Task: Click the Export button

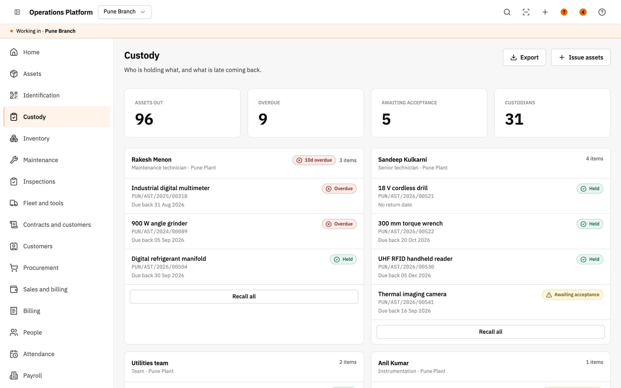Action: tap(524, 57)
